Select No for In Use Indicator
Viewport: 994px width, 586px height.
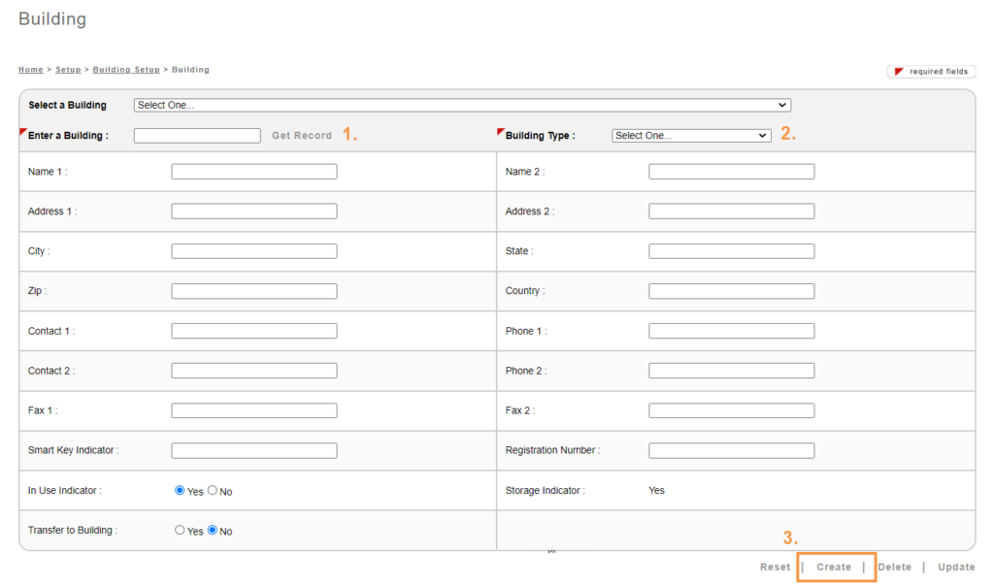[213, 490]
